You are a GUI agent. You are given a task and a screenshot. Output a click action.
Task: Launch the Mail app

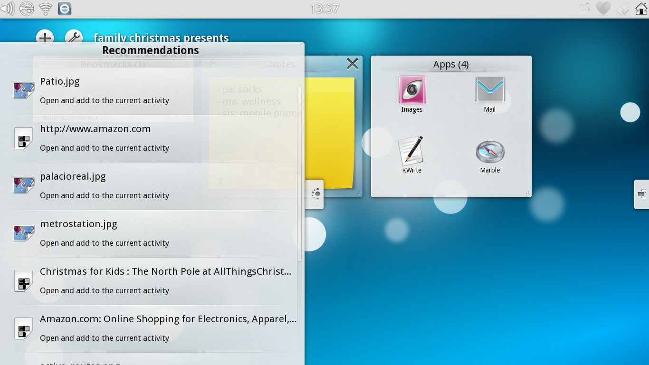[x=490, y=95]
